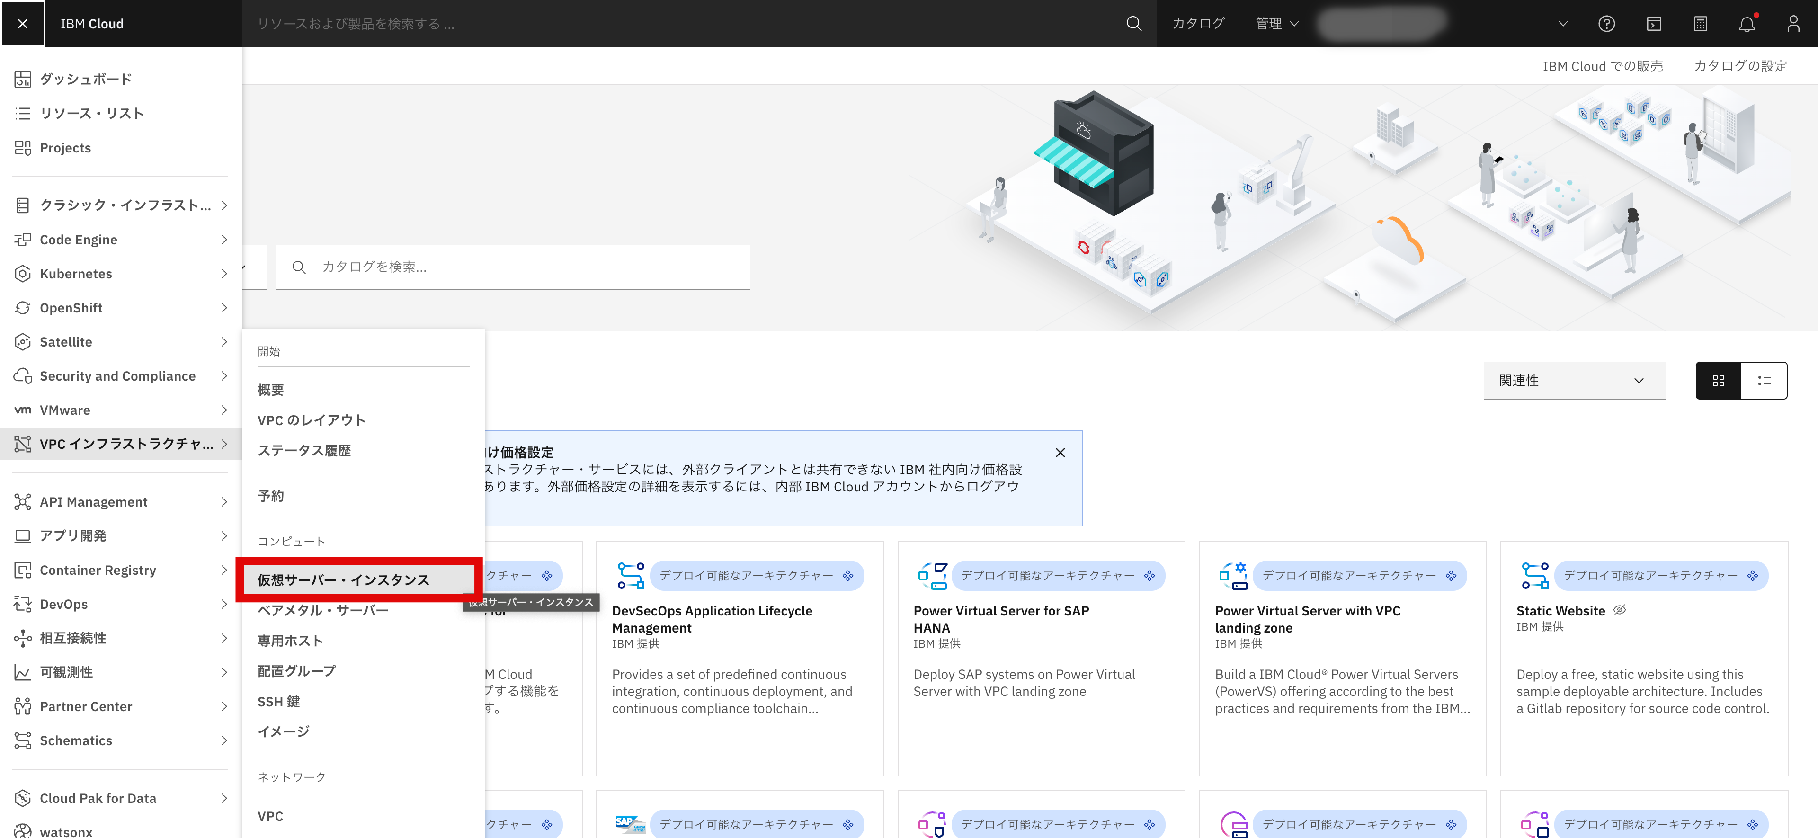This screenshot has height=838, width=1818.
Task: Click the header search magnifier icon
Action: [x=1133, y=24]
